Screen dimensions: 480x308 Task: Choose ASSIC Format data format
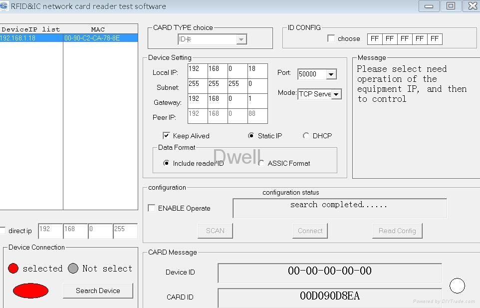(x=261, y=163)
